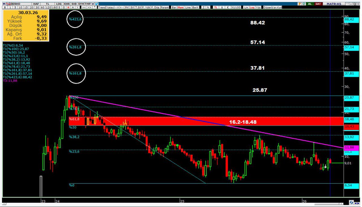Open the SYM tab

81,4
